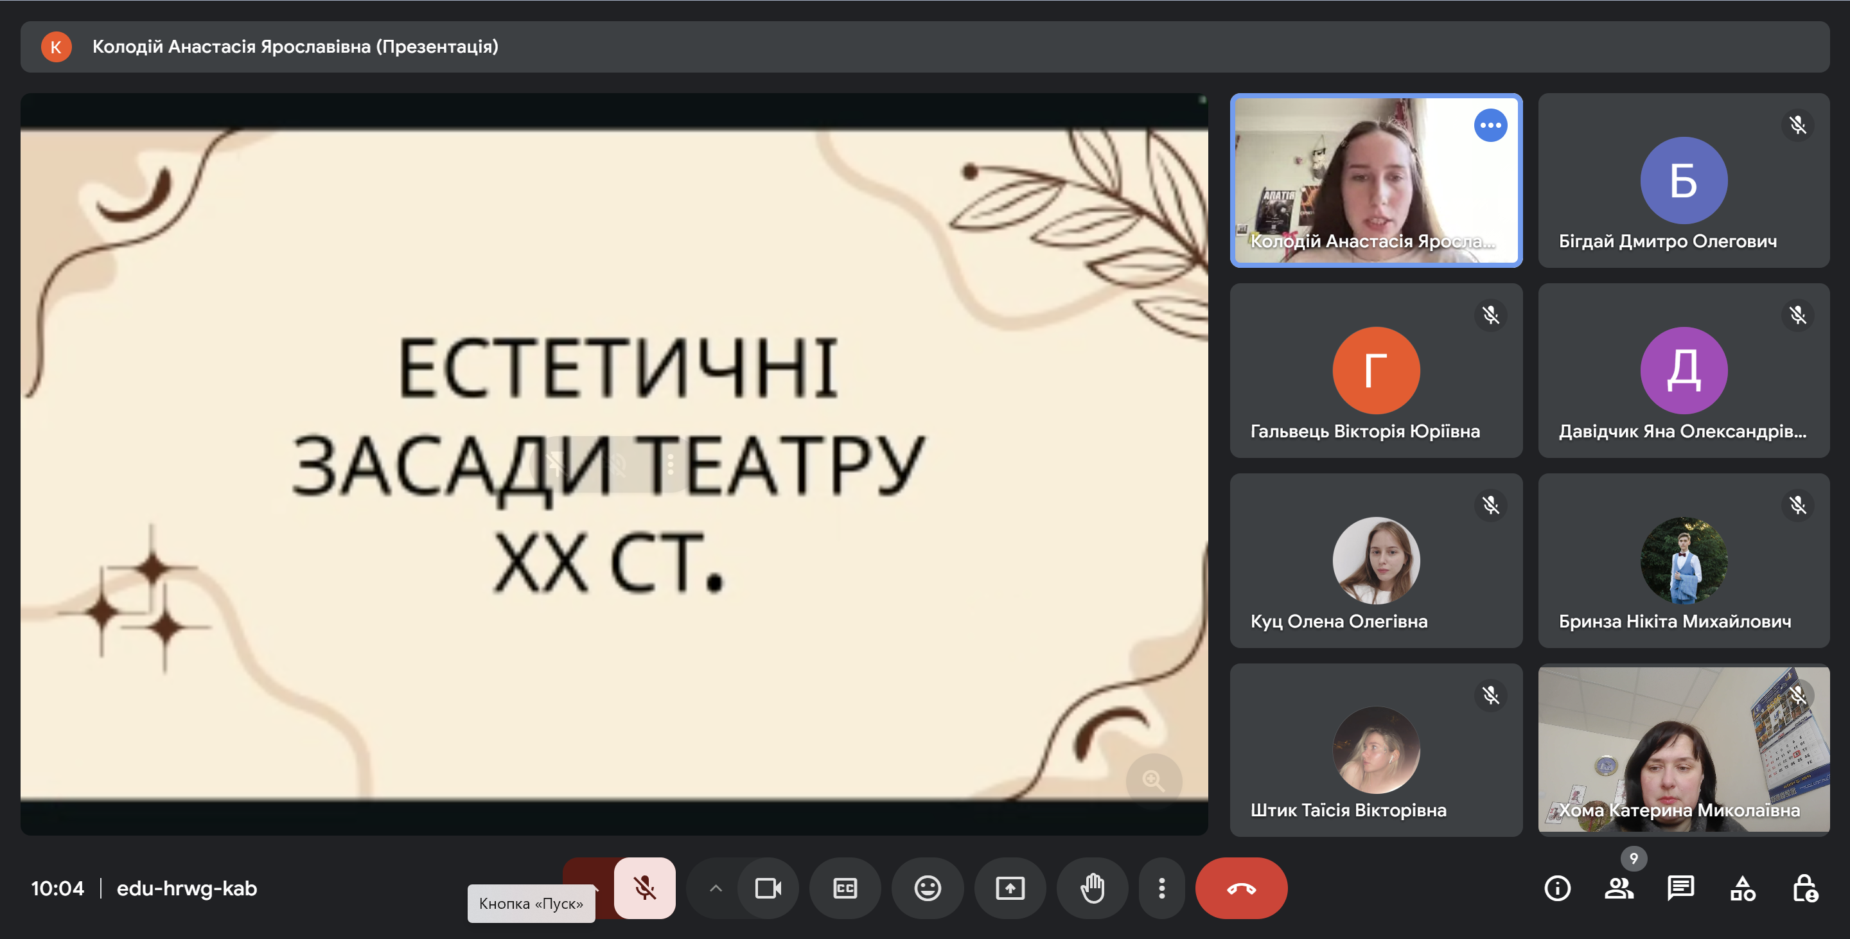The height and width of the screenshot is (939, 1850).
Task: Raise hand in the meeting
Action: (1092, 888)
